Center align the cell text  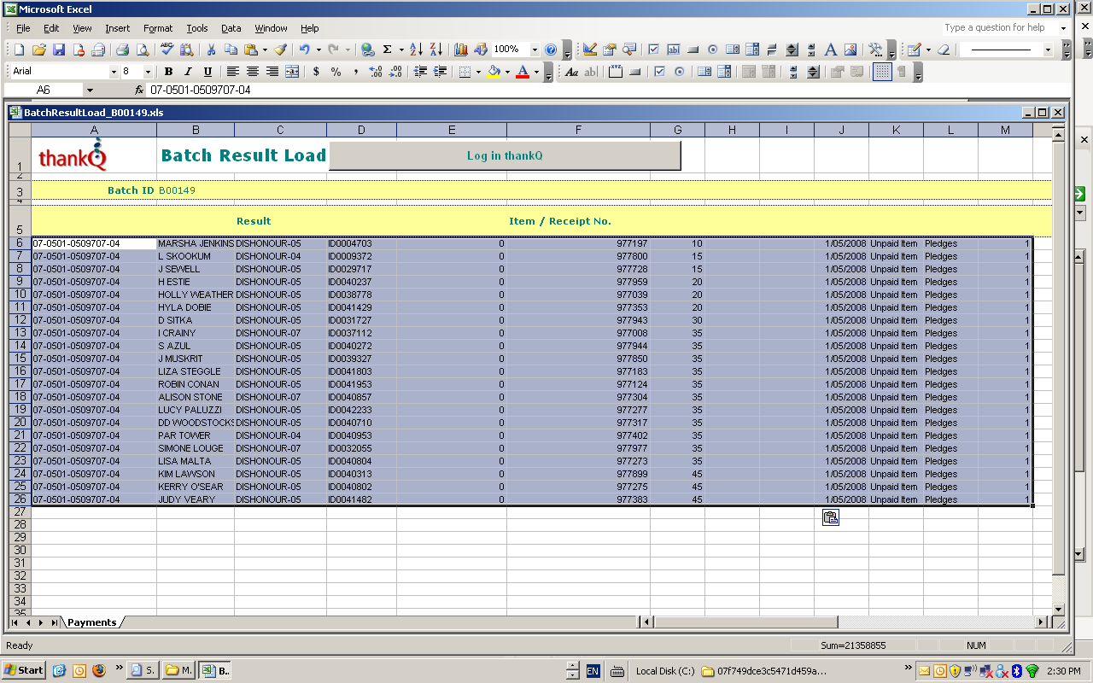click(253, 72)
